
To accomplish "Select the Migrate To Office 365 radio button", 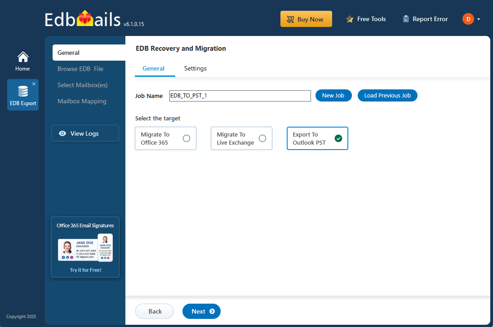I will pyautogui.click(x=187, y=138).
